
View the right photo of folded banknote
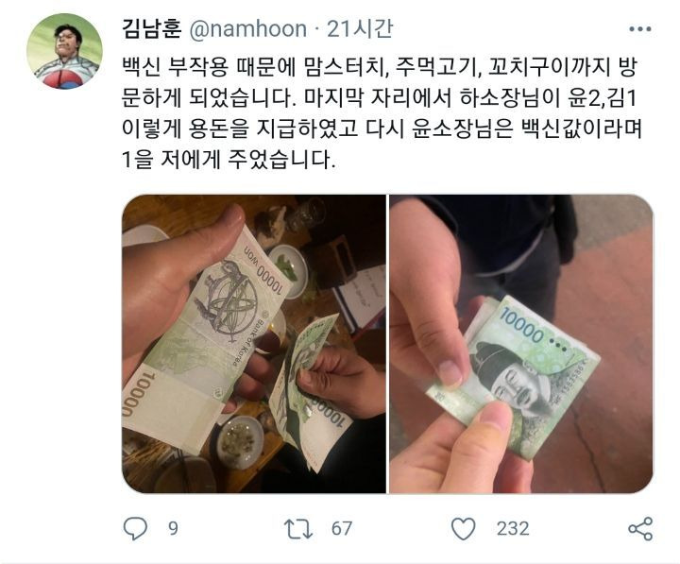(520, 344)
